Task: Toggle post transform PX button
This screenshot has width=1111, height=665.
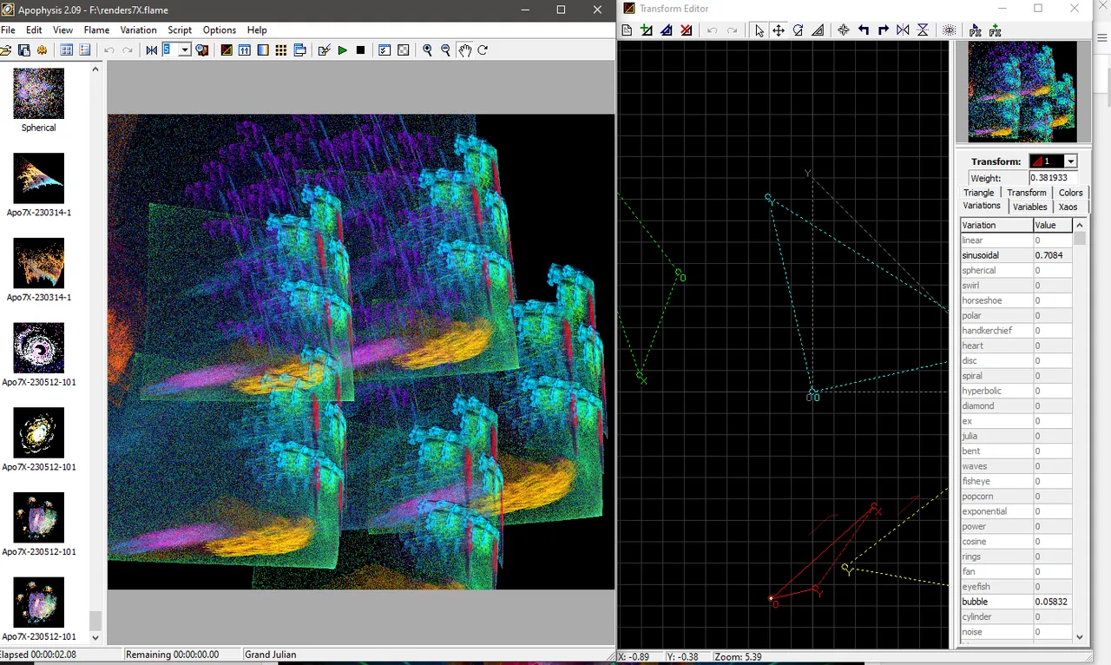Action: [x=975, y=30]
